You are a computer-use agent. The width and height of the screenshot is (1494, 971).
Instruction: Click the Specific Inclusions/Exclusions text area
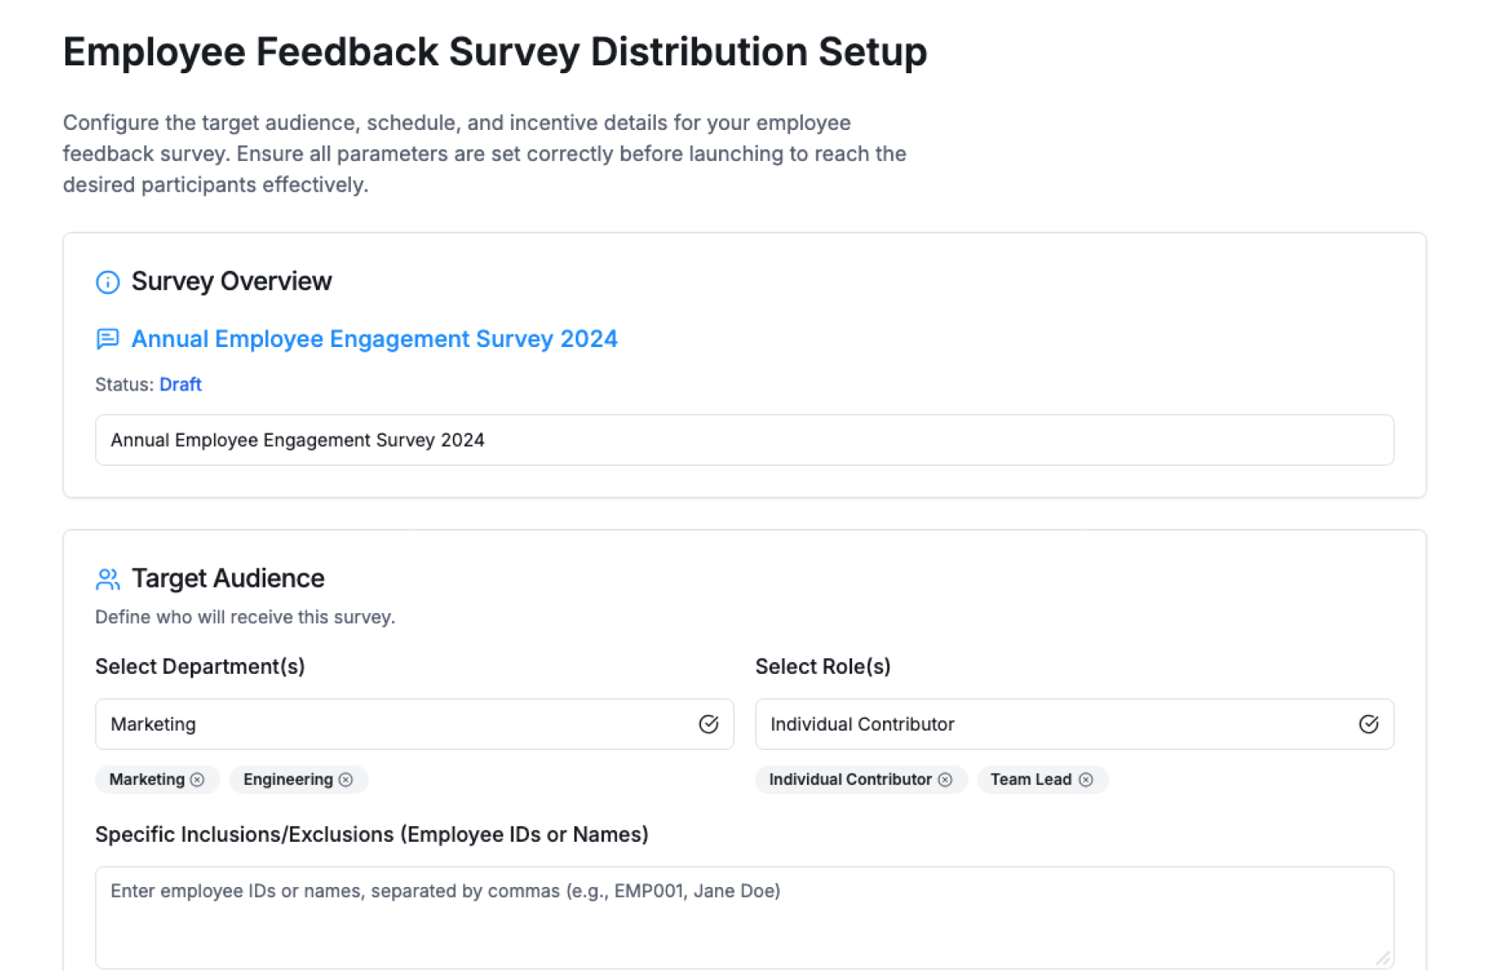(x=744, y=918)
